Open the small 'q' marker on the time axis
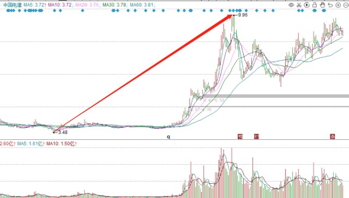The height and width of the screenshot is (198, 349). click(169, 137)
